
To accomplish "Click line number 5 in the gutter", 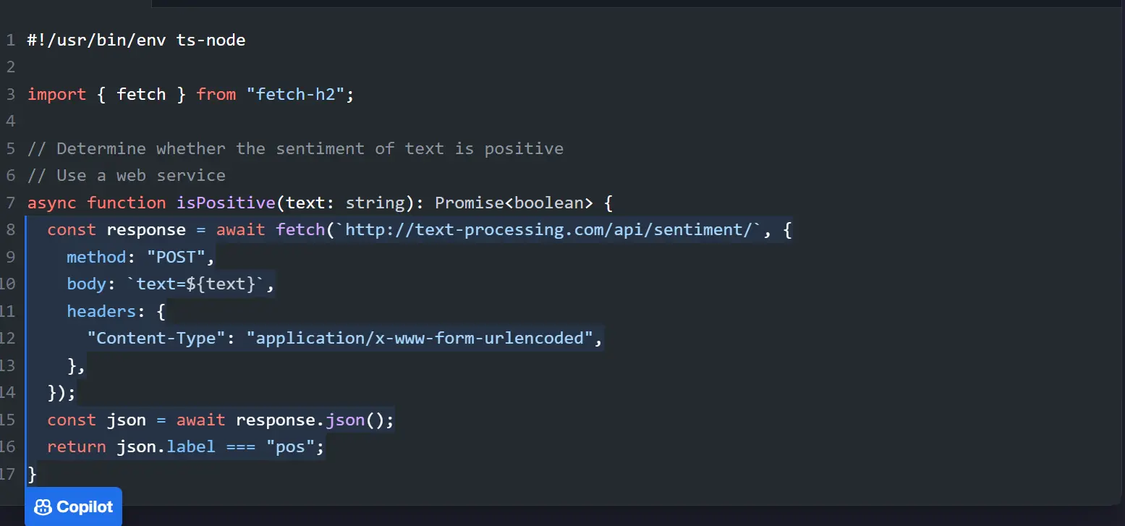I will pyautogui.click(x=10, y=148).
